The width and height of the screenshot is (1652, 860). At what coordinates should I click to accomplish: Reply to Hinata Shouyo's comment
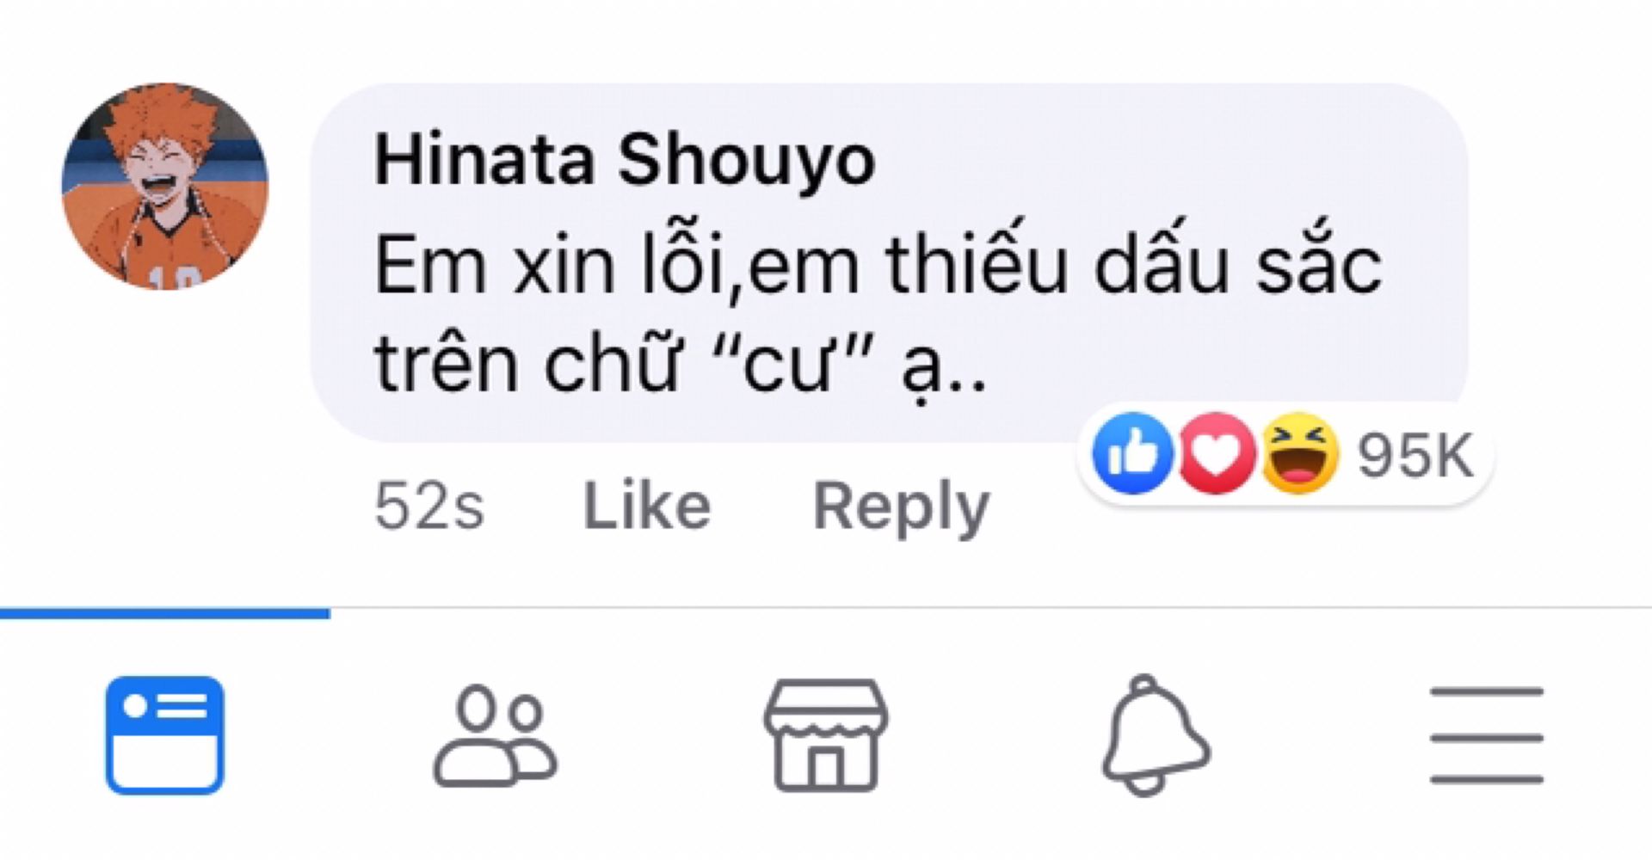pyautogui.click(x=901, y=506)
